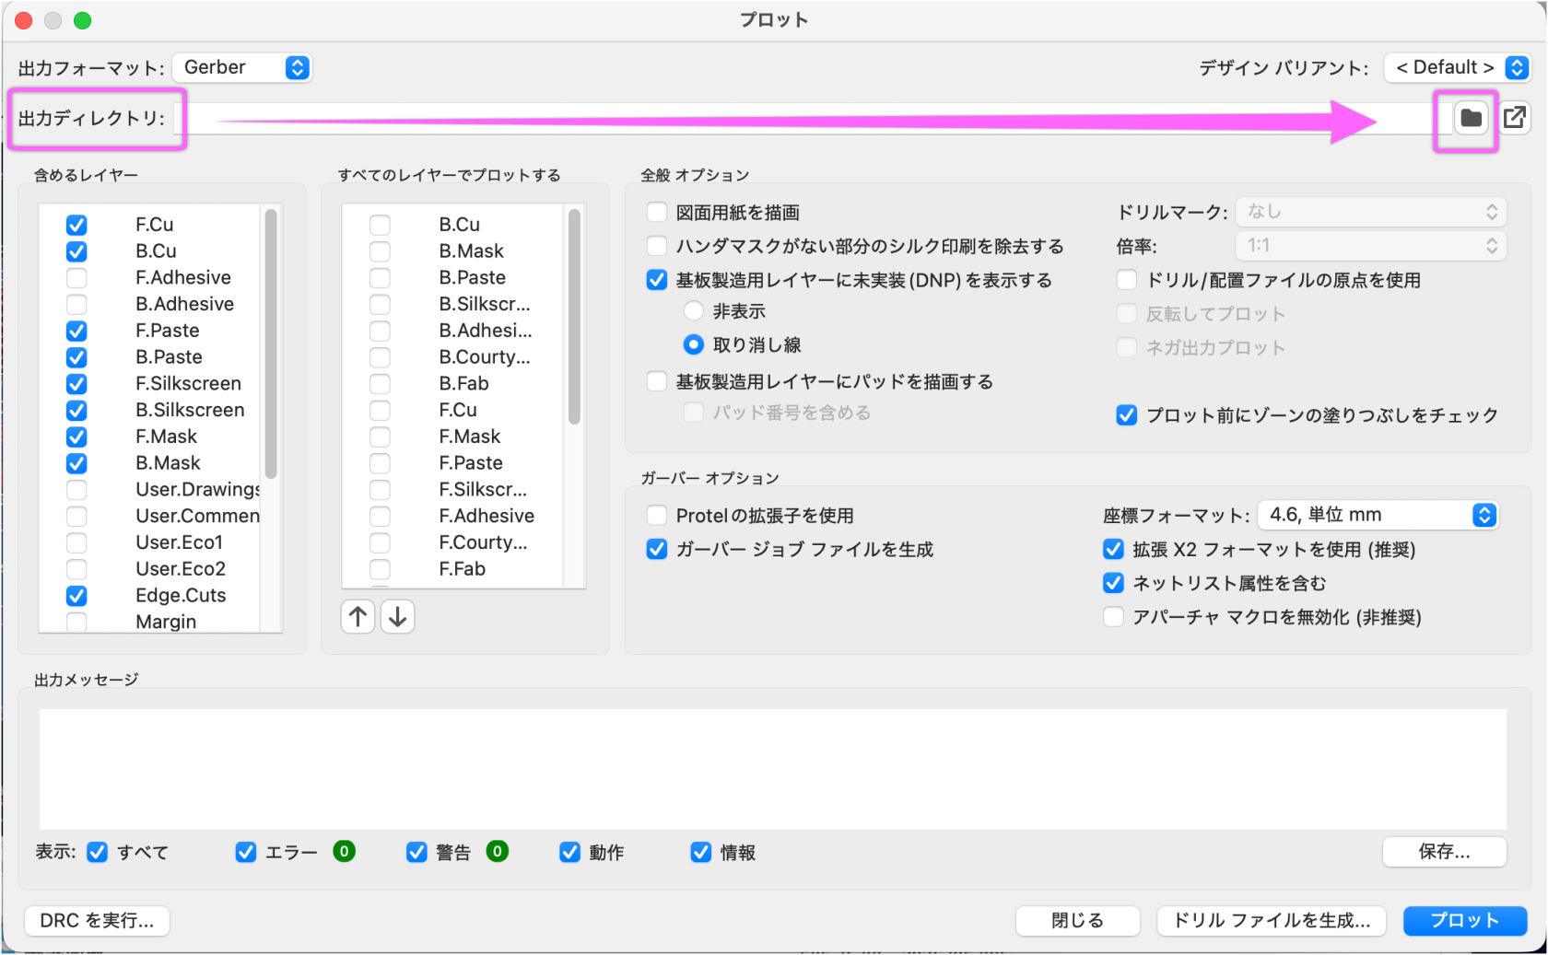Toggle the エラー message filter checkbox
The image size is (1548, 955).
point(246,853)
